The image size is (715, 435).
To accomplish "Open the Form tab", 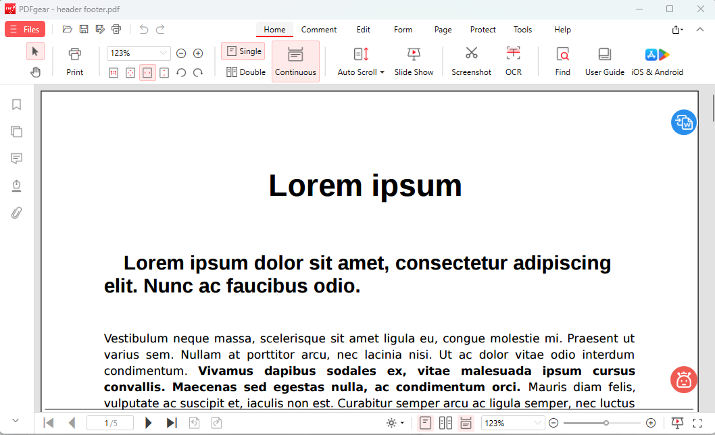I will (x=403, y=30).
